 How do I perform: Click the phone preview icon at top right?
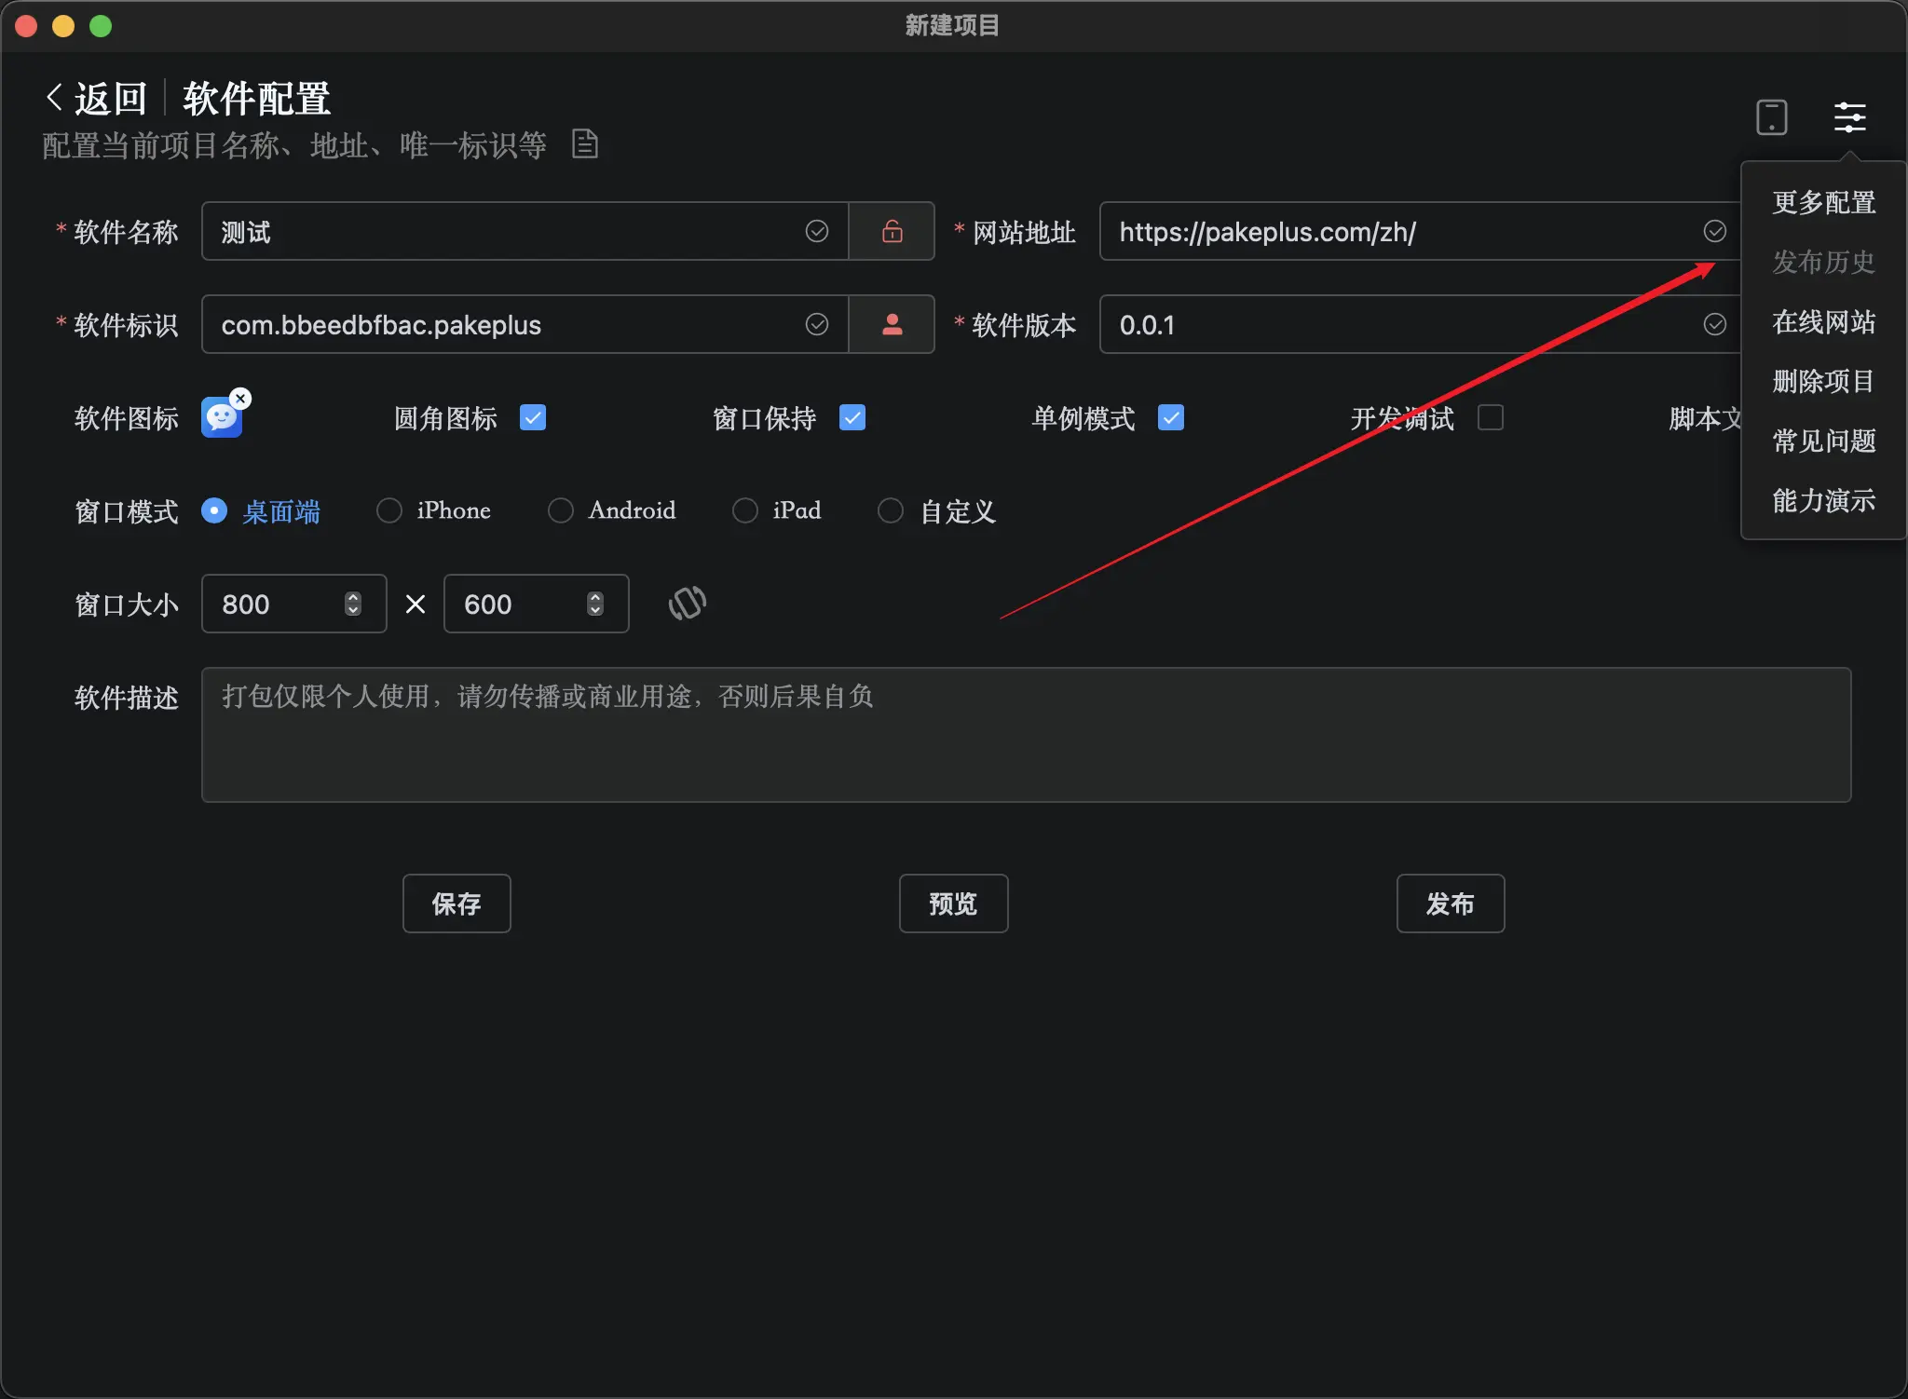1771,117
